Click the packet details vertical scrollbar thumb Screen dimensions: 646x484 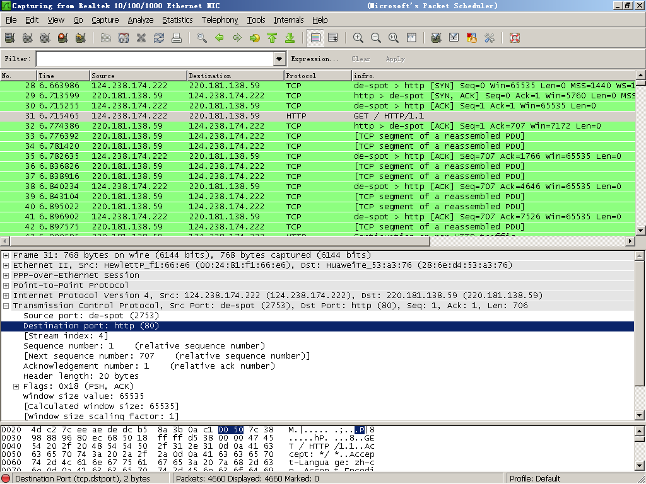[x=639, y=323]
